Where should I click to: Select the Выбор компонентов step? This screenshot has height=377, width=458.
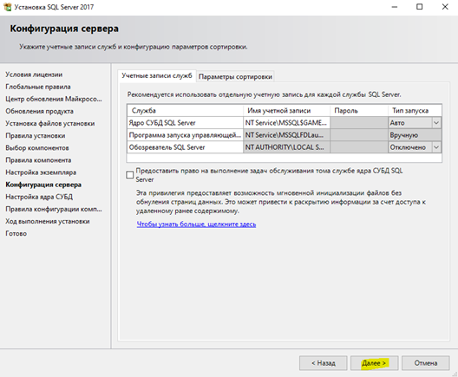point(37,148)
